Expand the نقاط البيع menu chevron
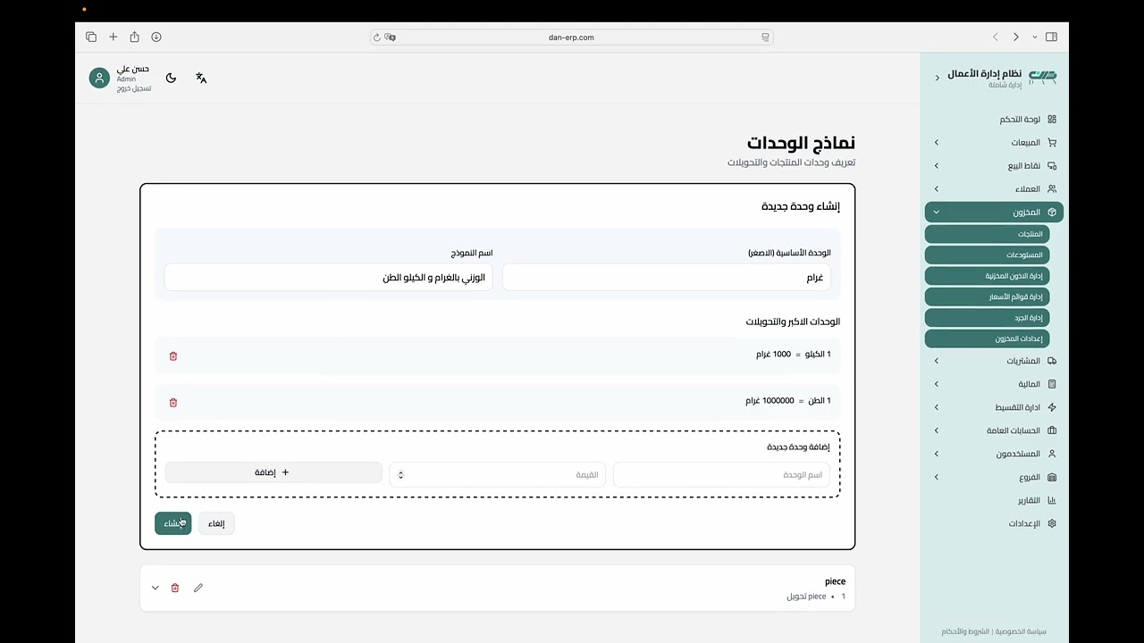Screen dimensions: 1144x643 tap(937, 165)
